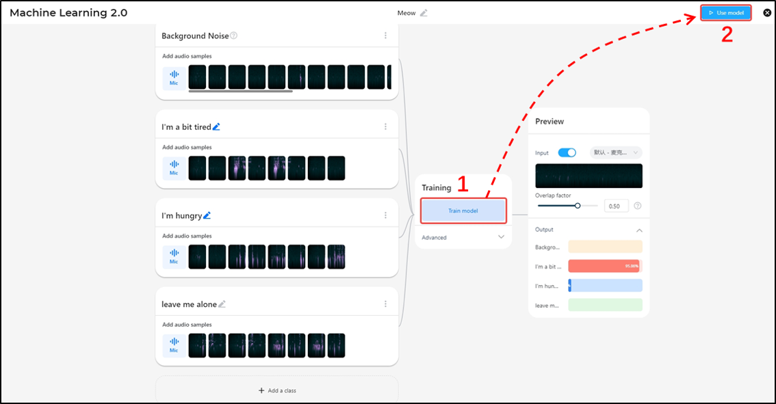
Task: Click the Train model button
Action: click(463, 211)
